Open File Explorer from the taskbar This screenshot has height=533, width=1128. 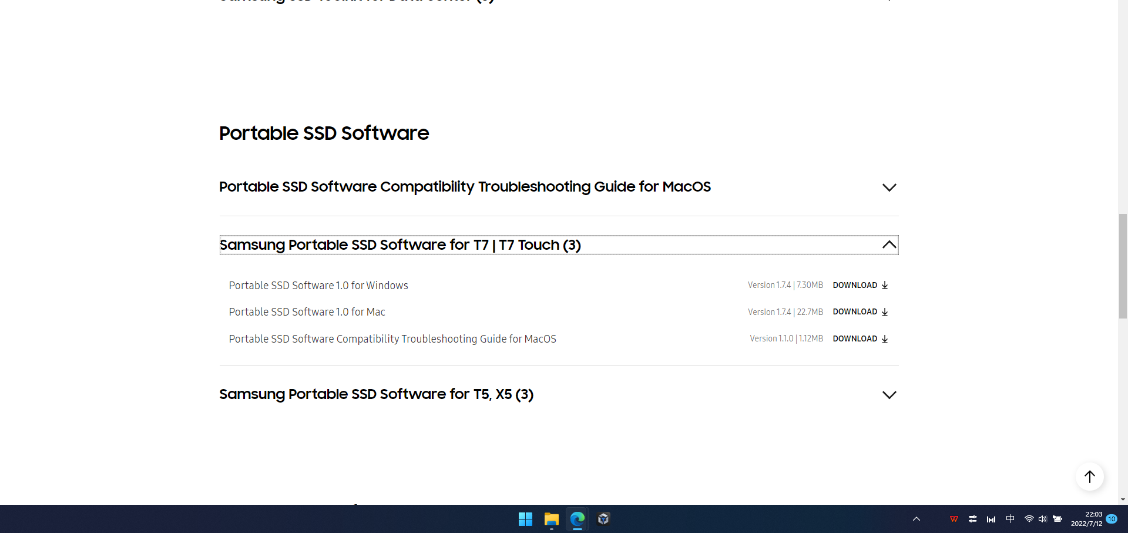pos(551,519)
